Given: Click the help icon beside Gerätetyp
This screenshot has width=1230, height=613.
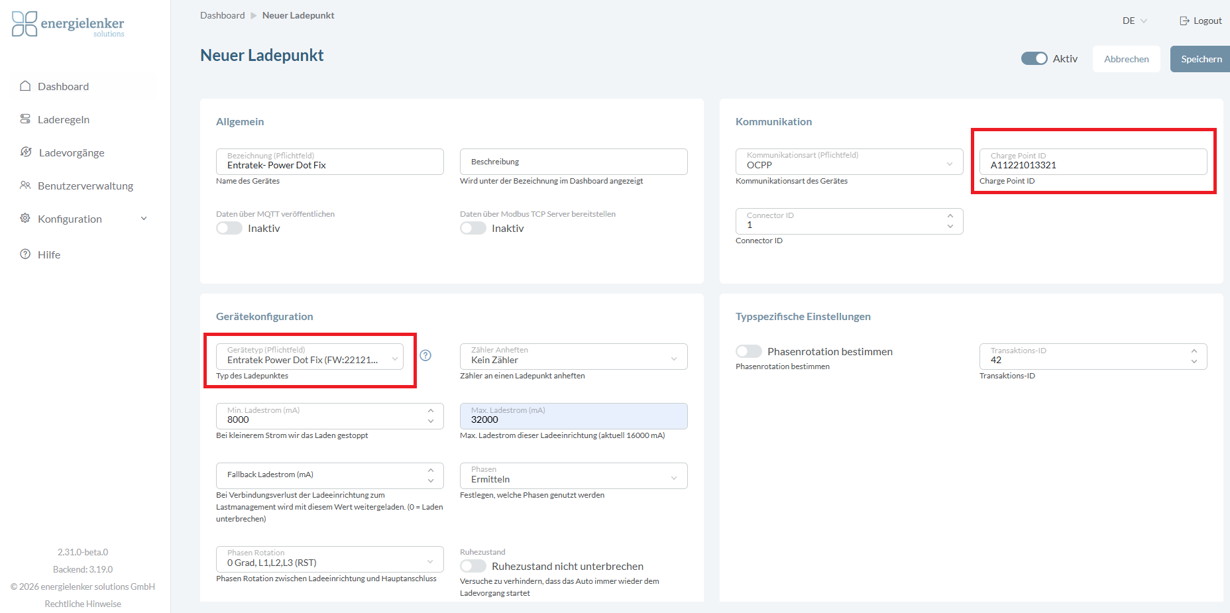Looking at the screenshot, I should tap(425, 356).
